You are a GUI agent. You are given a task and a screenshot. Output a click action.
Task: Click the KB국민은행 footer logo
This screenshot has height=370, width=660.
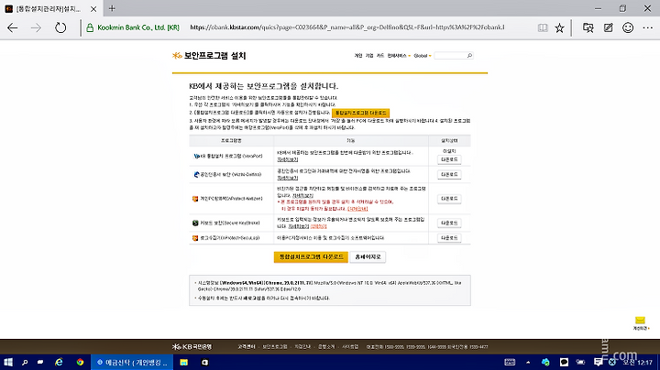192,347
